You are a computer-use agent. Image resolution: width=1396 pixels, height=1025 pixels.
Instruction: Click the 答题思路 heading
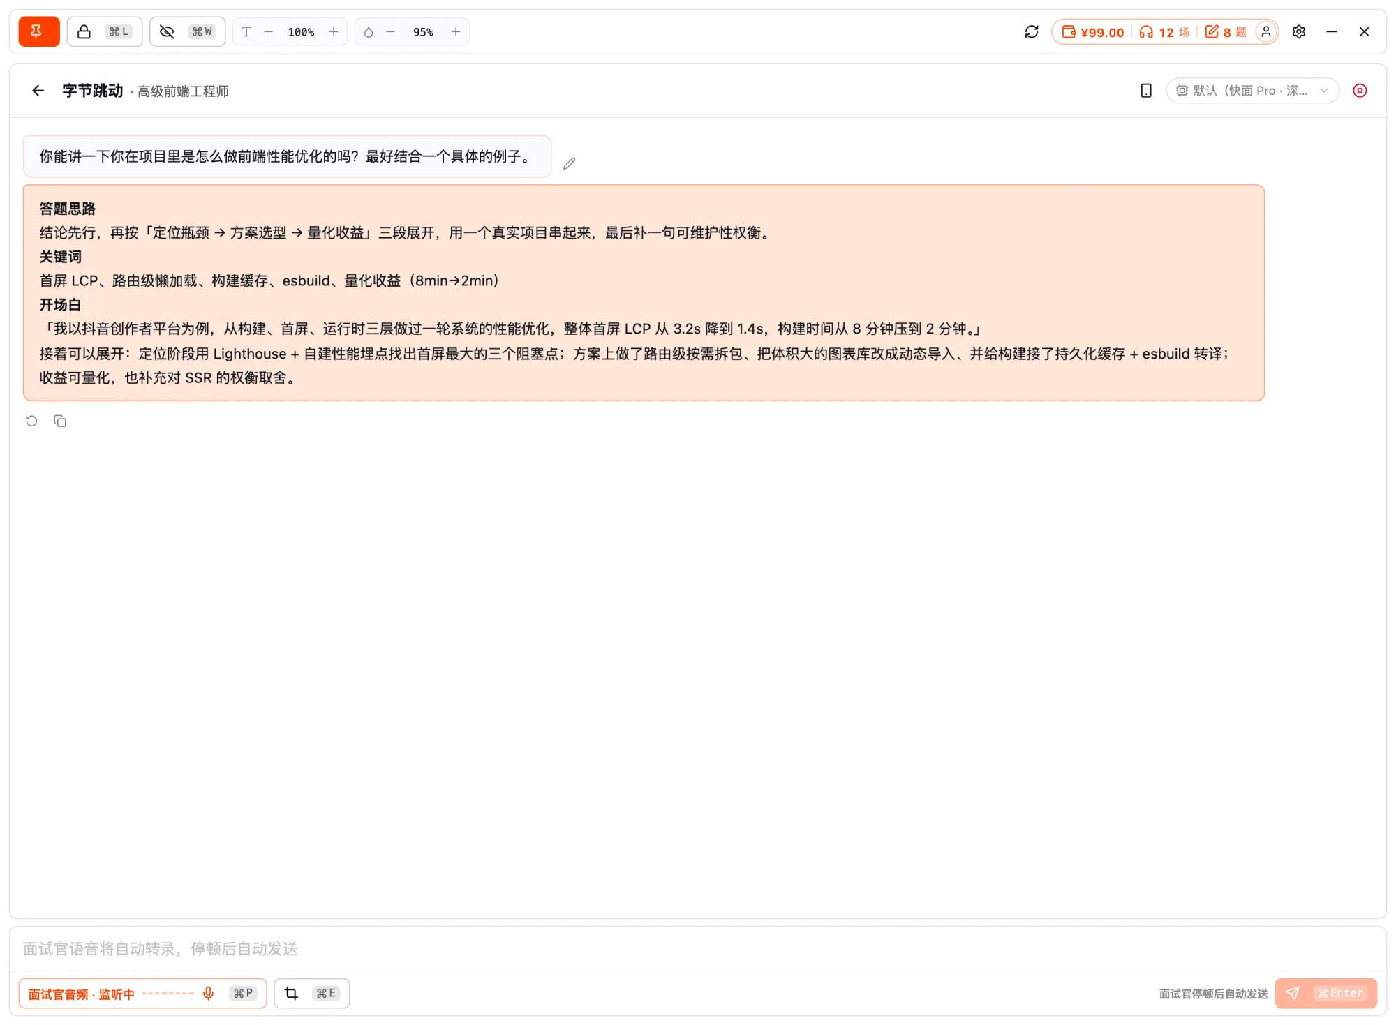tap(67, 209)
